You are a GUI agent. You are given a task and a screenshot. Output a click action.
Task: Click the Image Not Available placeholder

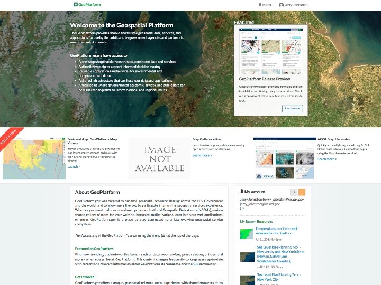pyautogui.click(x=159, y=158)
